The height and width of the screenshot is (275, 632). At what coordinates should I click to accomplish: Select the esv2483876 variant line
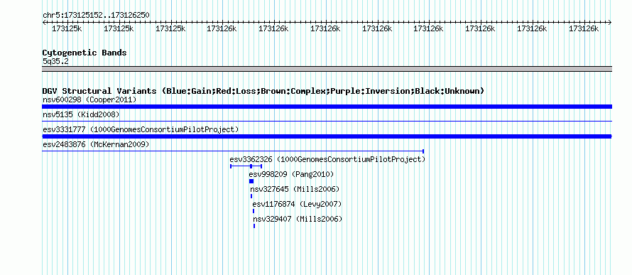(233, 151)
